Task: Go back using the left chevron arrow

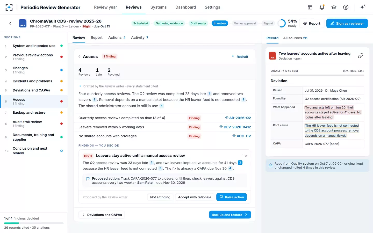Action: [x=10, y=23]
